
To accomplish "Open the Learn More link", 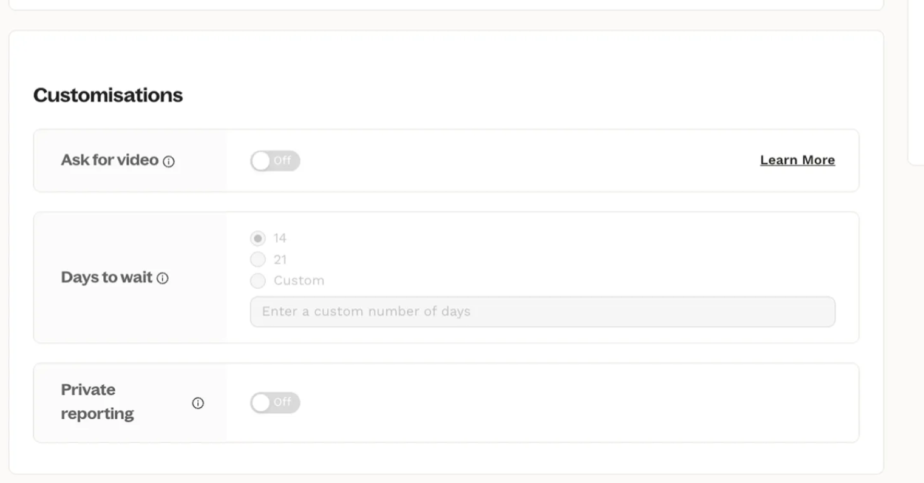I will click(x=797, y=160).
